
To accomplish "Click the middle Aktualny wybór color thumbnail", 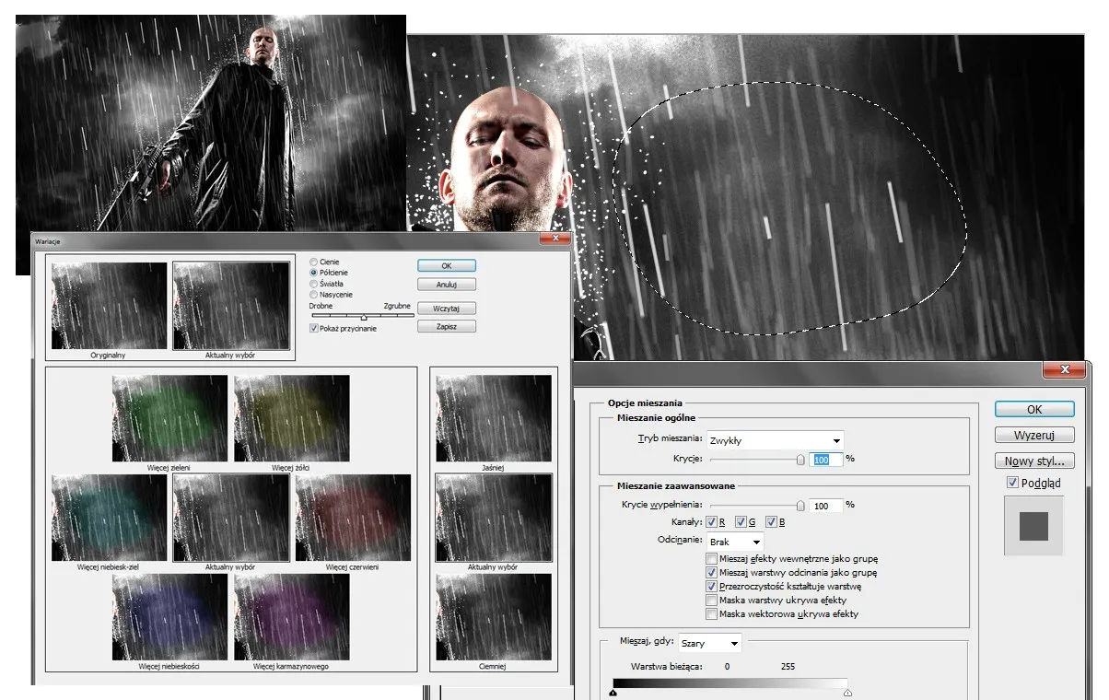I will tap(231, 518).
